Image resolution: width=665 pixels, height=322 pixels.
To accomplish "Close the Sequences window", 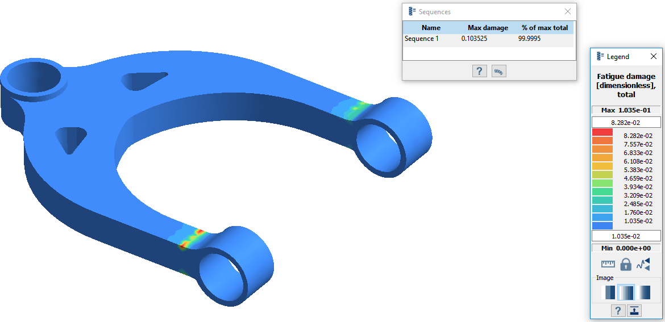I will (x=567, y=11).
